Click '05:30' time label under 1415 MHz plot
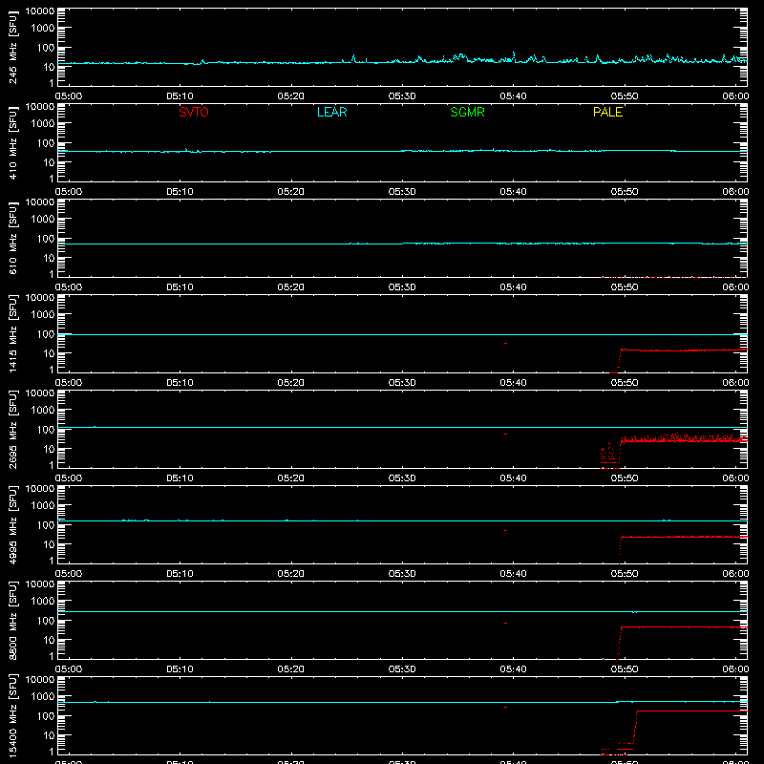 [x=402, y=383]
